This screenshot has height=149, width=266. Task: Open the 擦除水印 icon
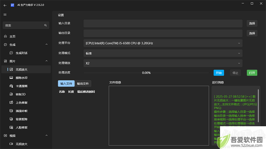coord(11,78)
